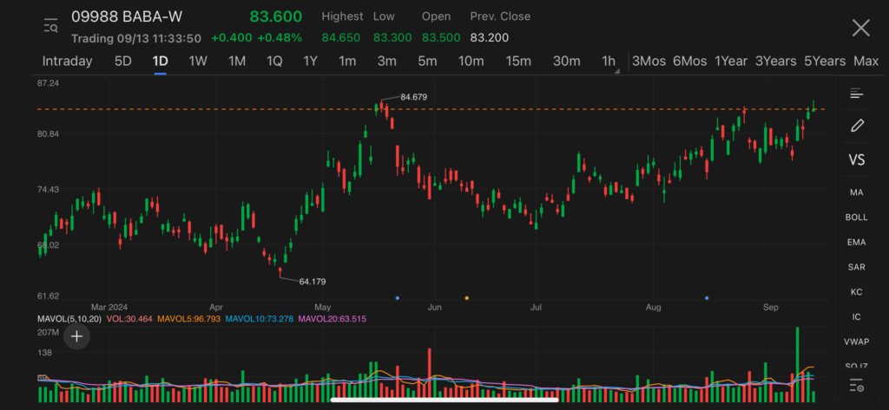Enable the VWAP indicator

857,342
